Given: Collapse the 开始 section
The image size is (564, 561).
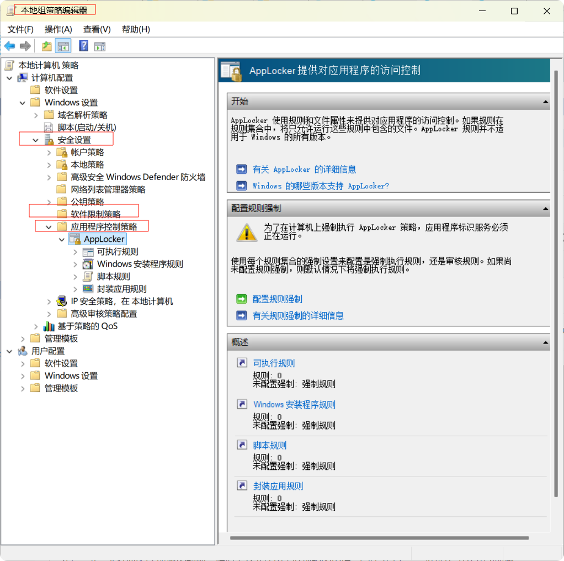Looking at the screenshot, I should [545, 102].
